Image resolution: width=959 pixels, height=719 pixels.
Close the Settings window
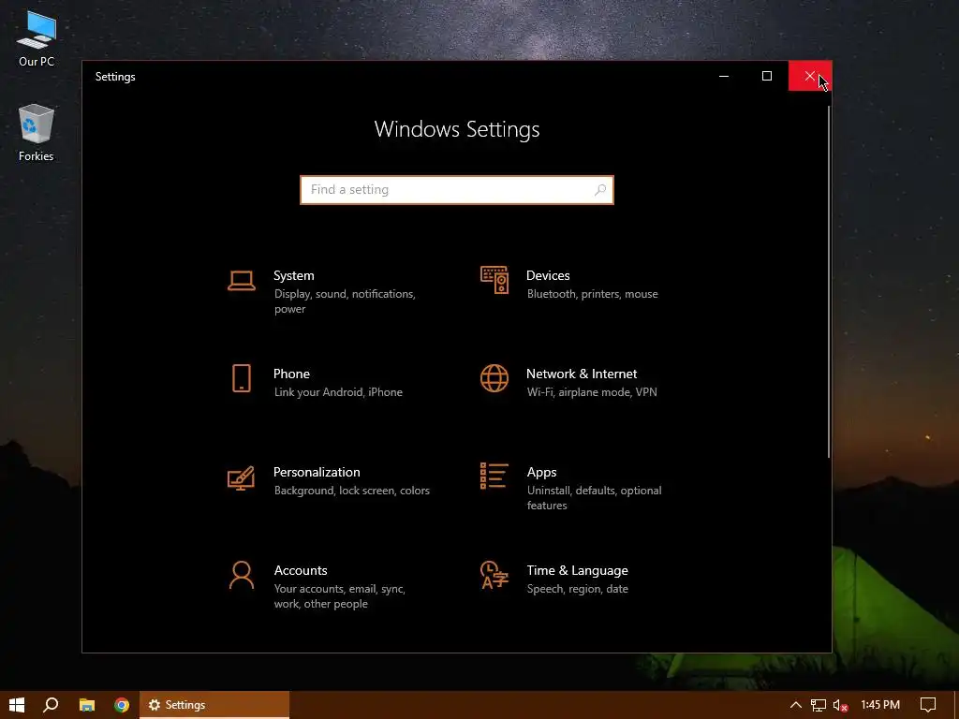810,77
